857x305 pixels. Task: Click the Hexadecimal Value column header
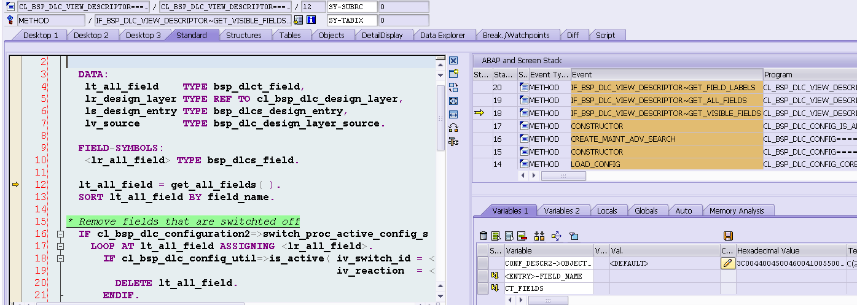coord(790,250)
